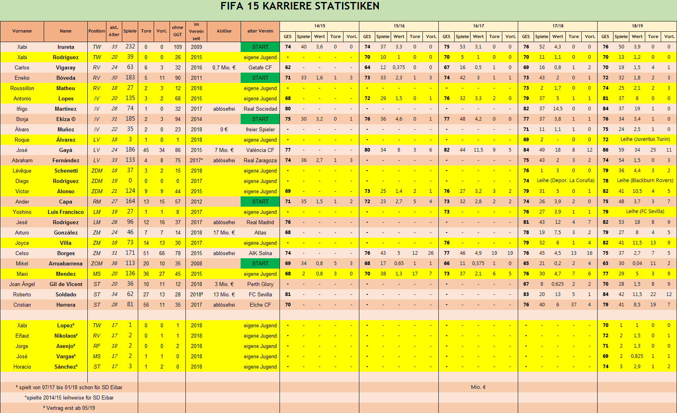Screen dimensions: 677x413
Task: Select the Martínez name cell
Action: click(66, 109)
